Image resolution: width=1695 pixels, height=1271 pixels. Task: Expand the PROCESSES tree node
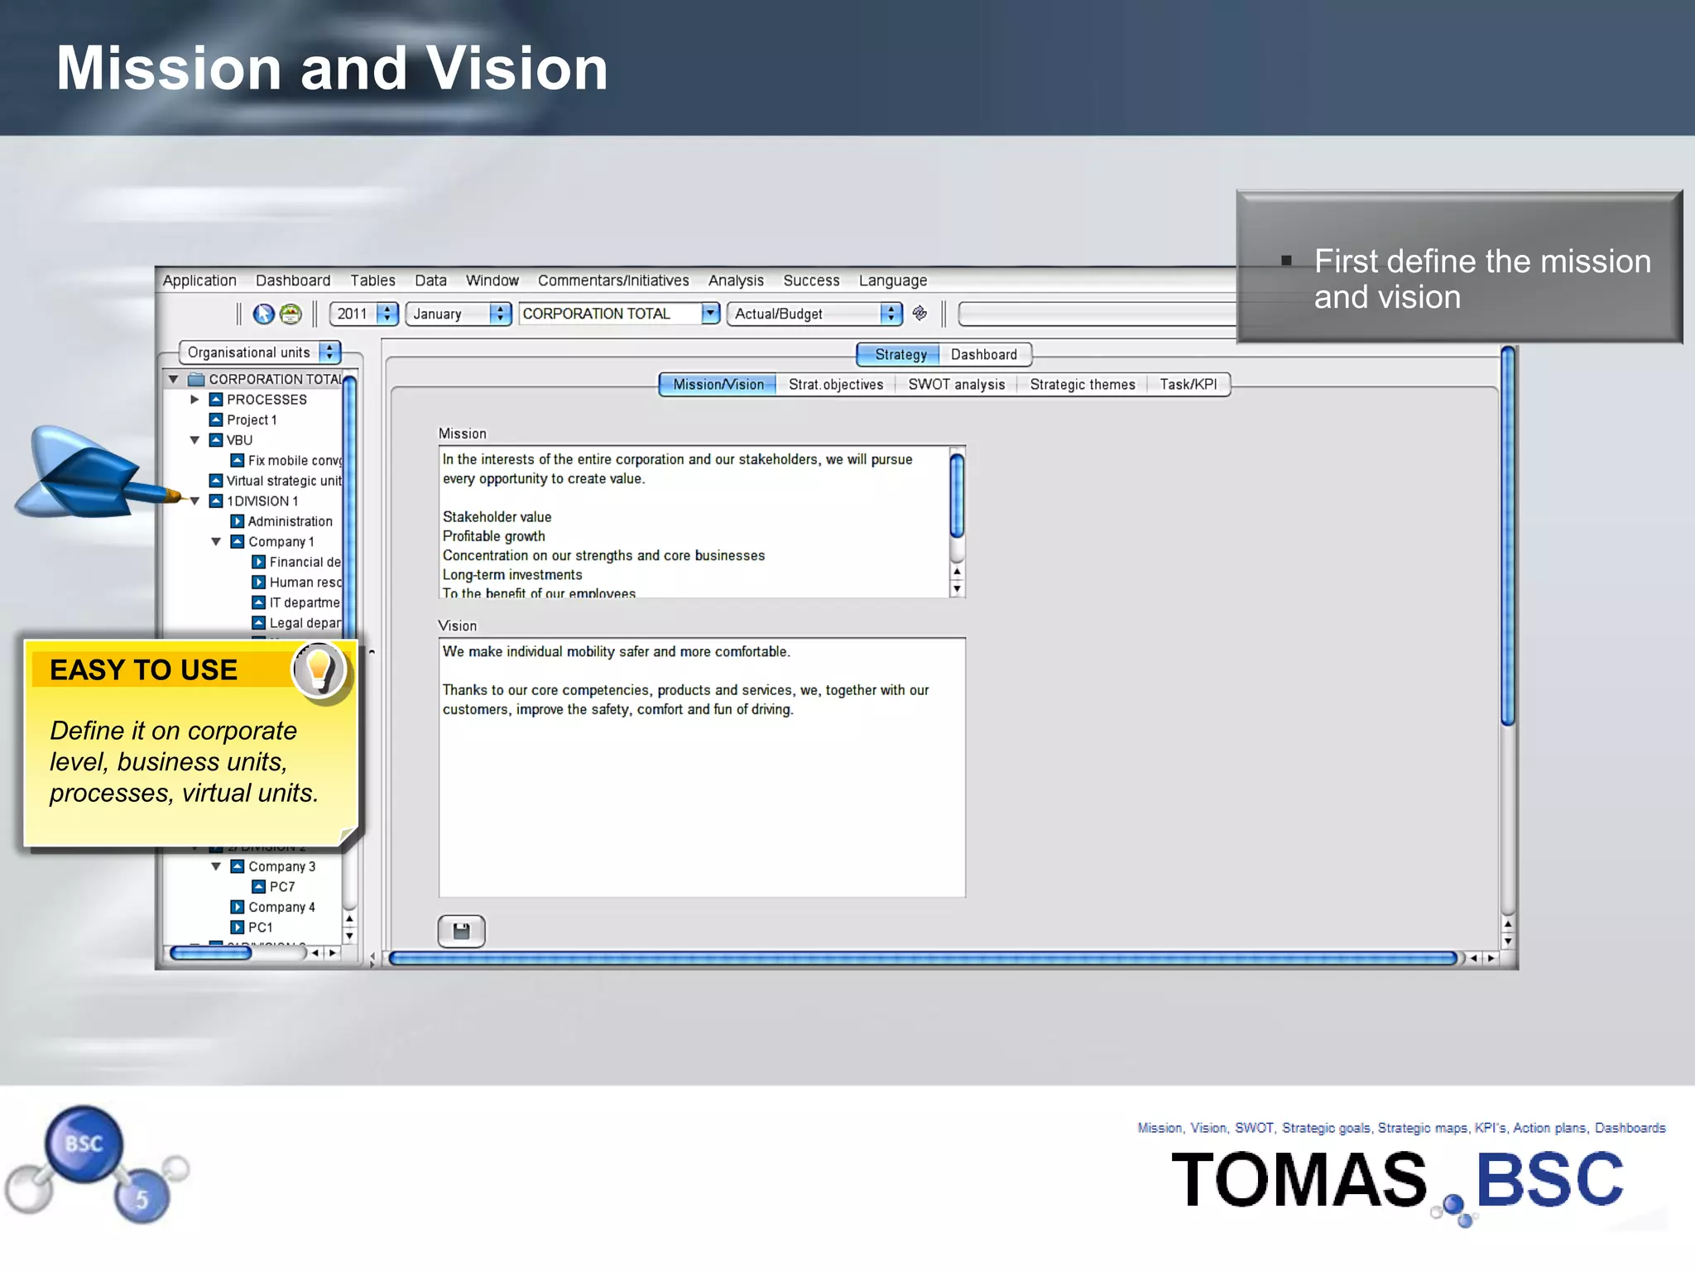pyautogui.click(x=195, y=400)
